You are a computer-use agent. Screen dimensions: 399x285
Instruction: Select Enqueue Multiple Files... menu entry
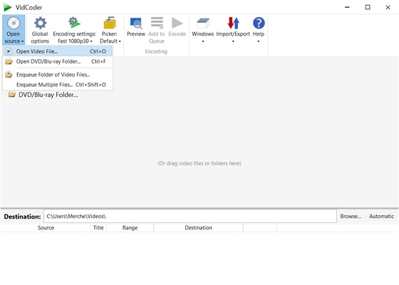58,85
